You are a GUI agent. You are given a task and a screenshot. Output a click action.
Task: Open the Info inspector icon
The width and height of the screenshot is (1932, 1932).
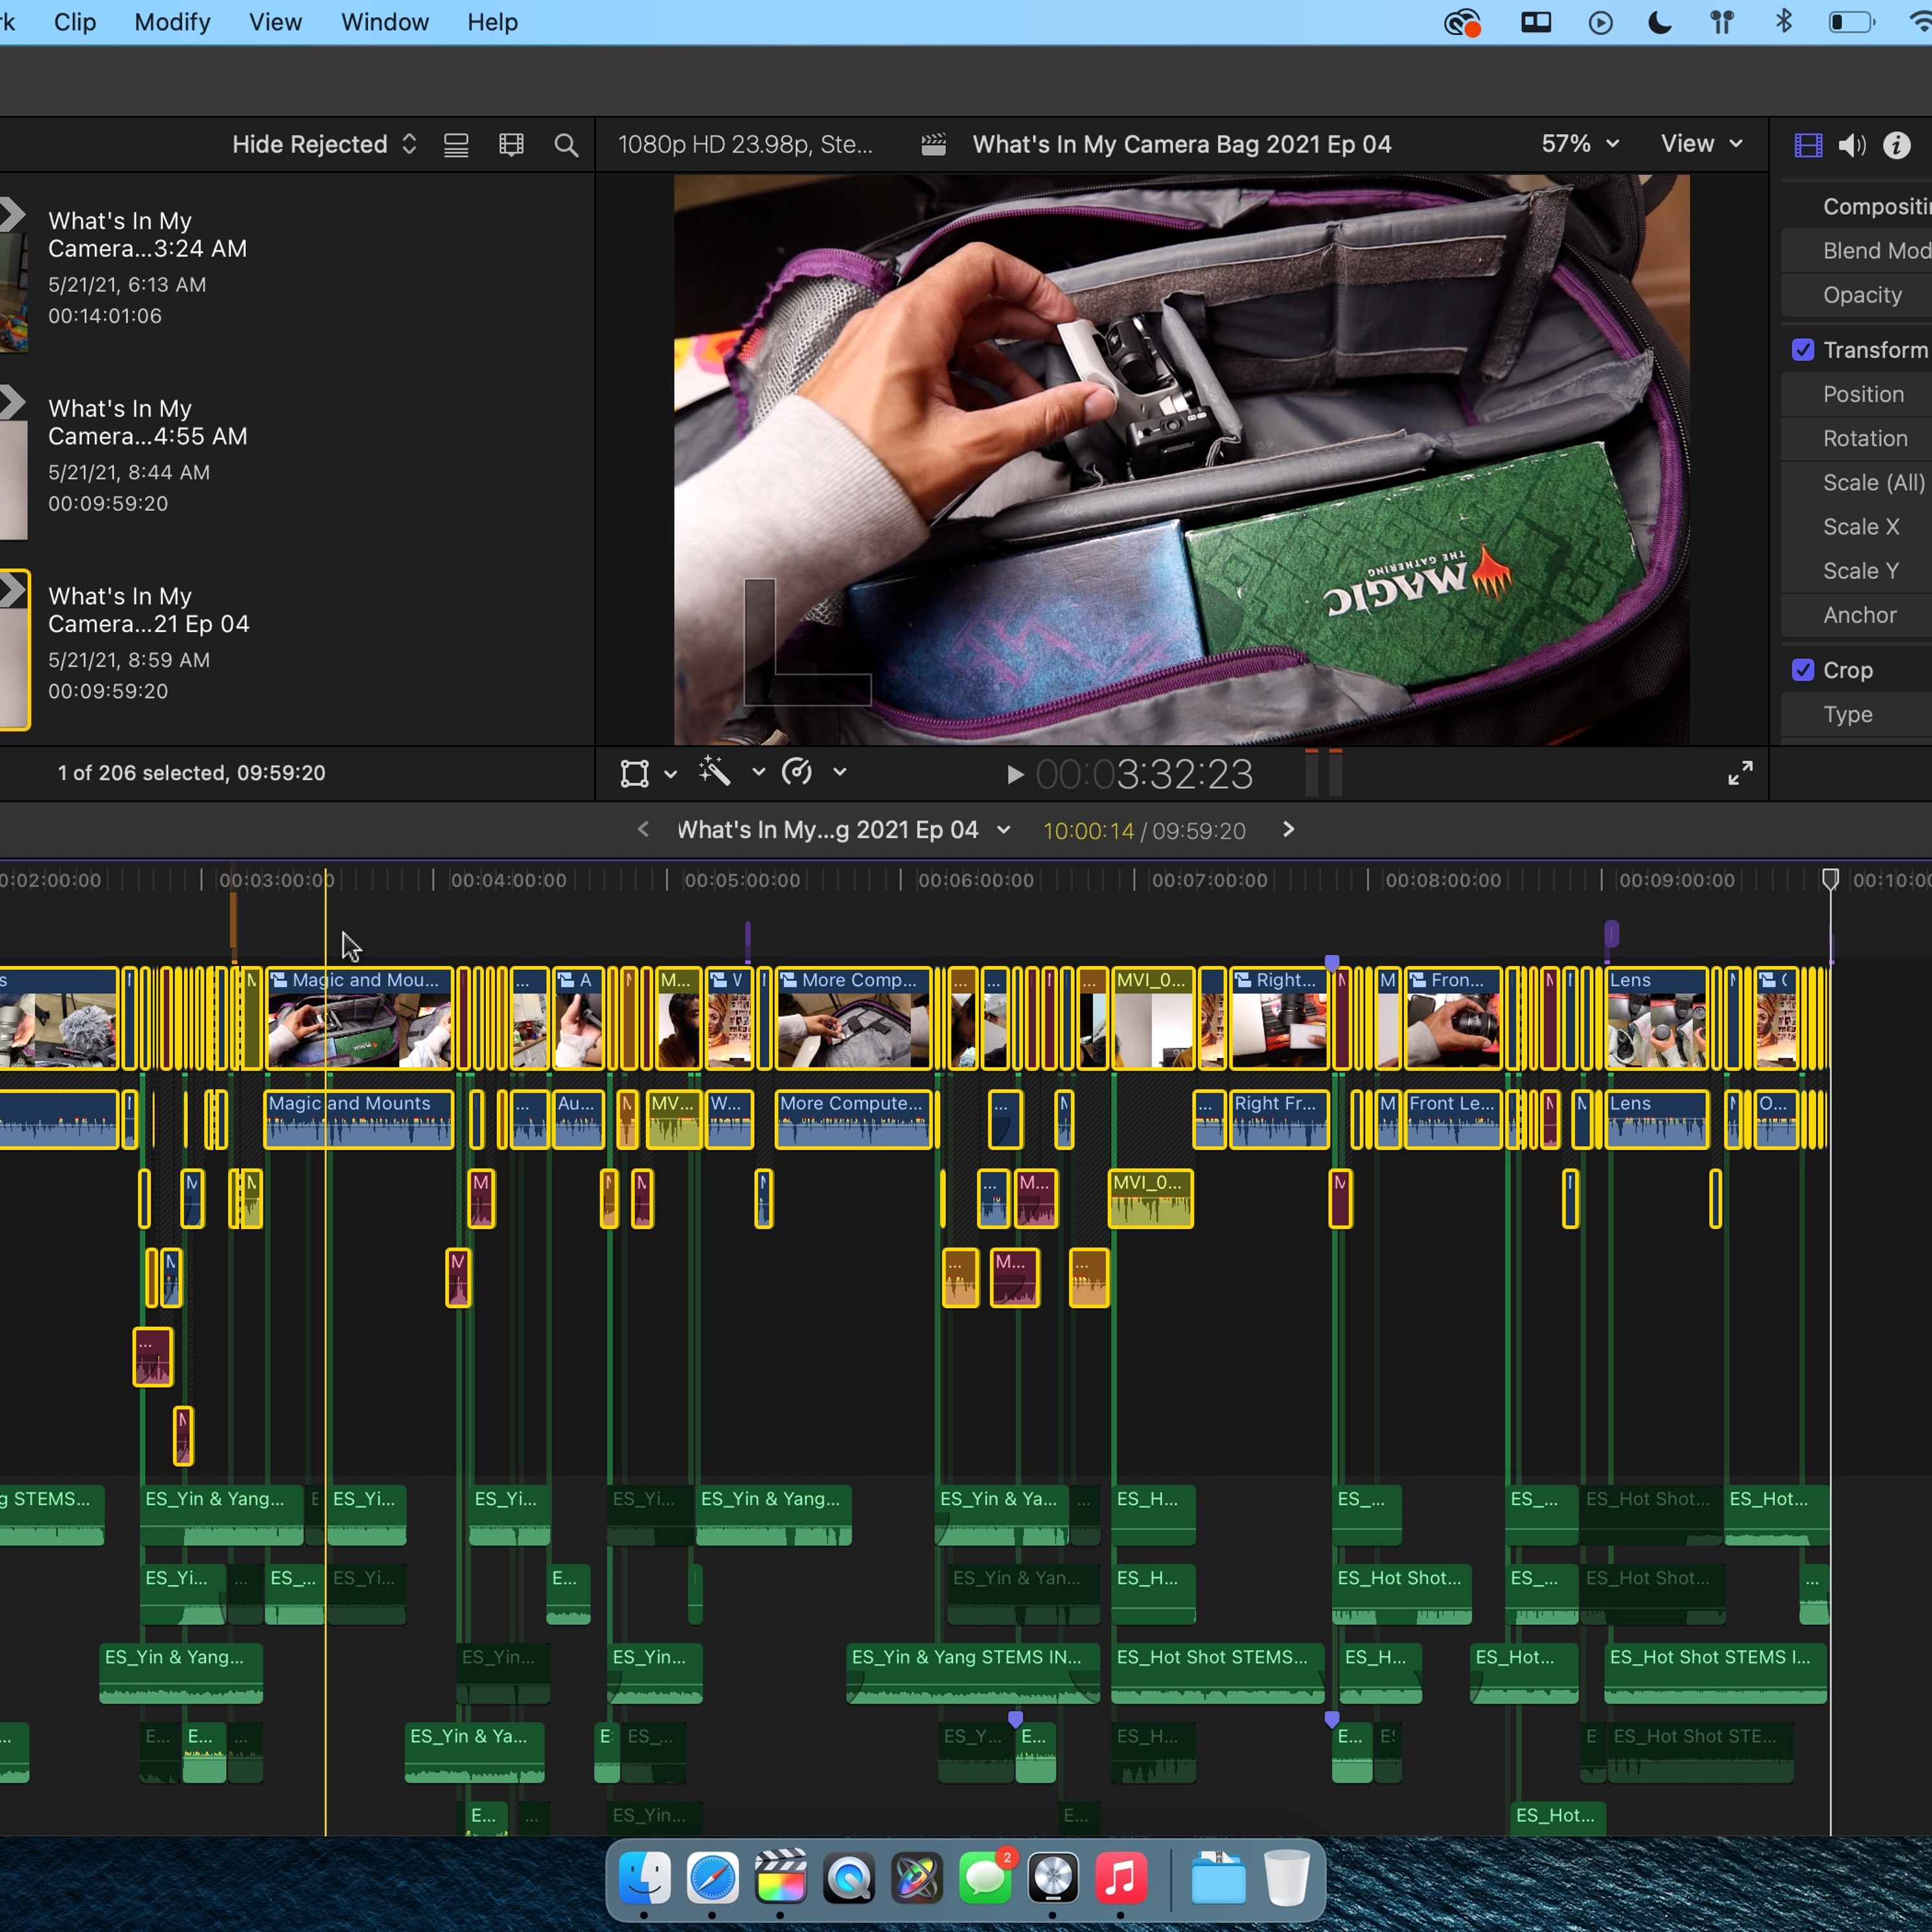click(1896, 145)
